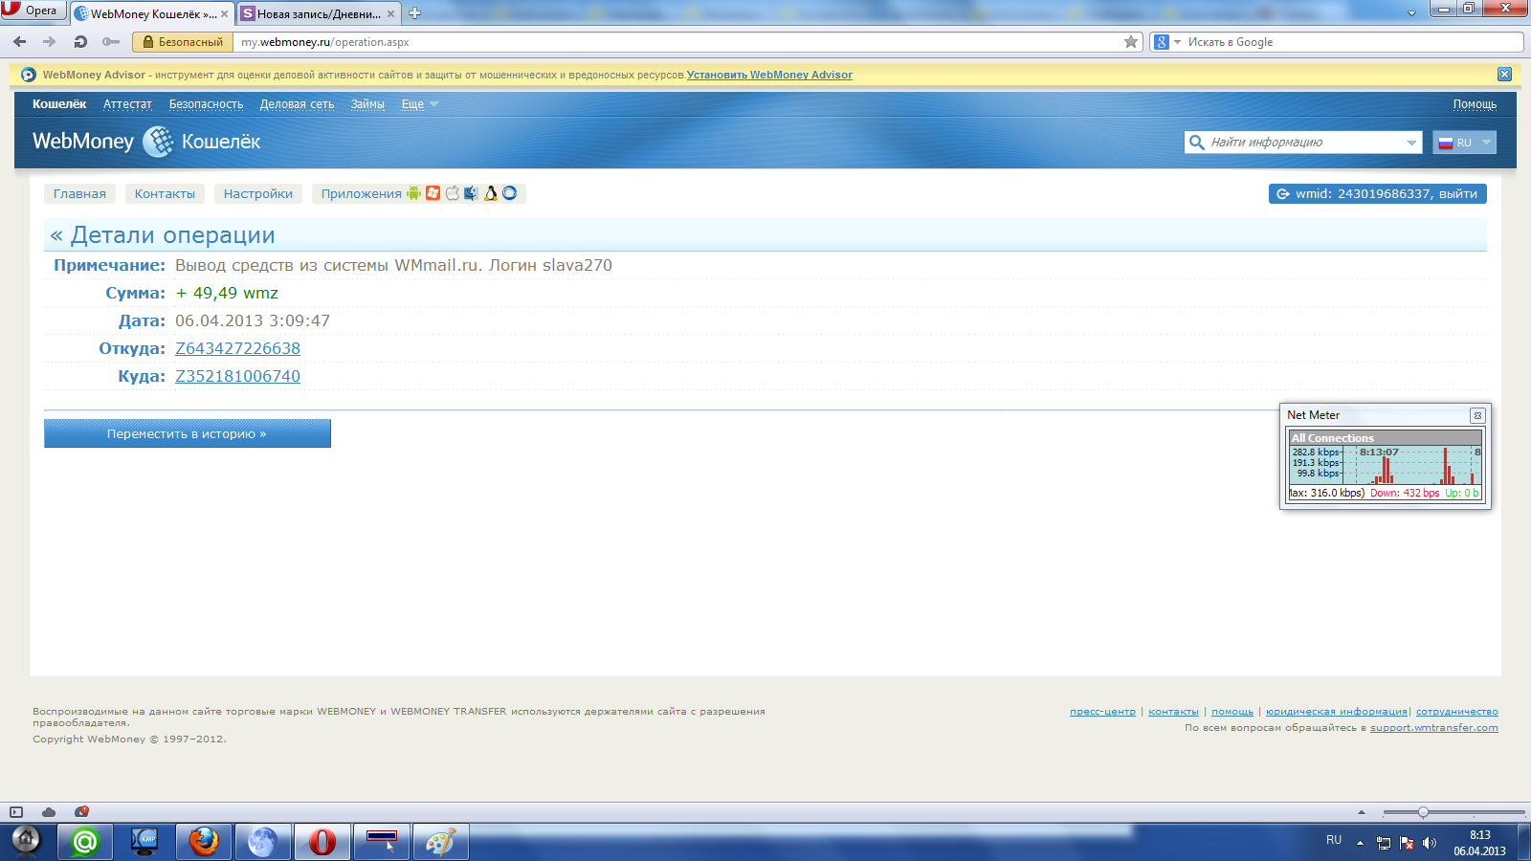Open the Настройки section
Image resolution: width=1531 pixels, height=861 pixels.
click(258, 193)
